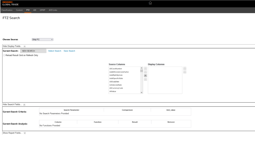Toggle Reload Result Grid on Refresh Only
This screenshot has height=143, width=255.
pos(4,55)
